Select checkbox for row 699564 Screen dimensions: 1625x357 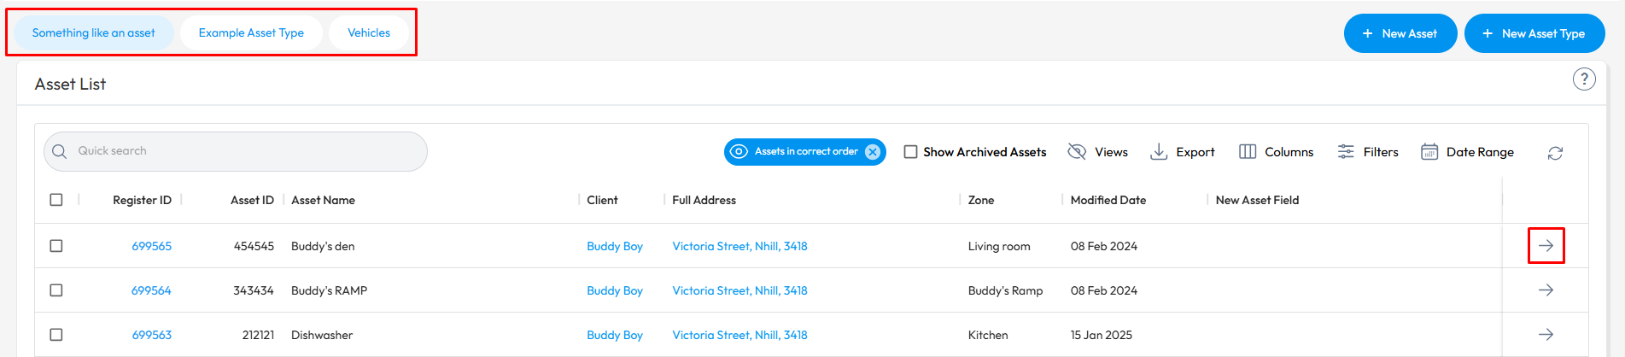(x=56, y=290)
